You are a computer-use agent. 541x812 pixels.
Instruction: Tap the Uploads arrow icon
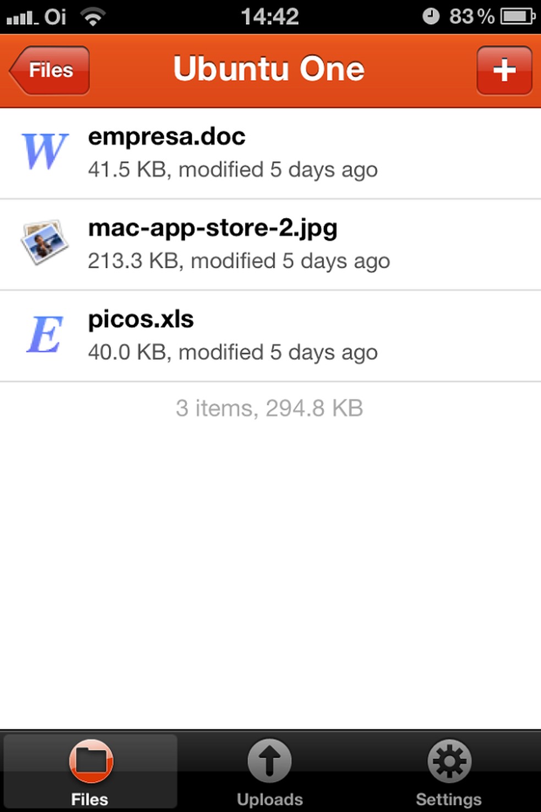coord(269,761)
